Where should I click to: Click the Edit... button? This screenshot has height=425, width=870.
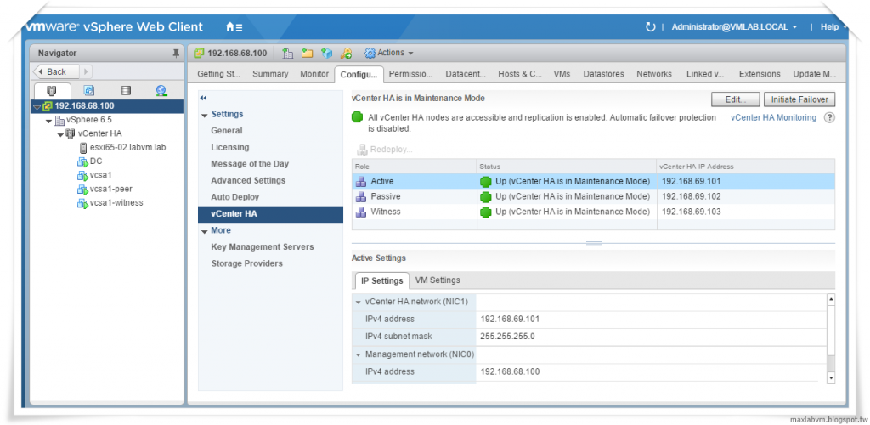(x=736, y=99)
